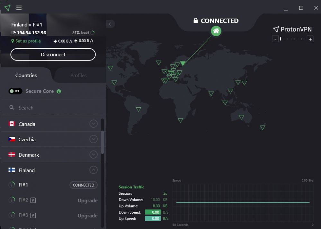Click the Set as profile link

pyautogui.click(x=26, y=41)
